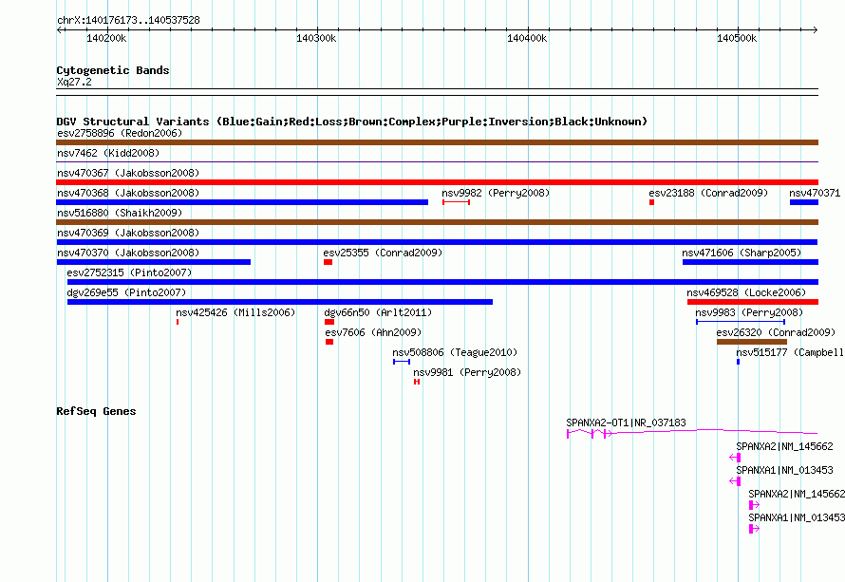
Task: Click the red bar under nsv470367 (Jakobsson2008)
Action: pyautogui.click(x=437, y=182)
